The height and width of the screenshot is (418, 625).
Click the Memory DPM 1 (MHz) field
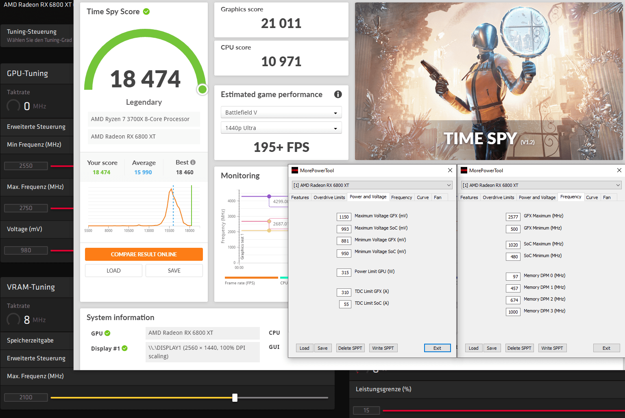513,288
